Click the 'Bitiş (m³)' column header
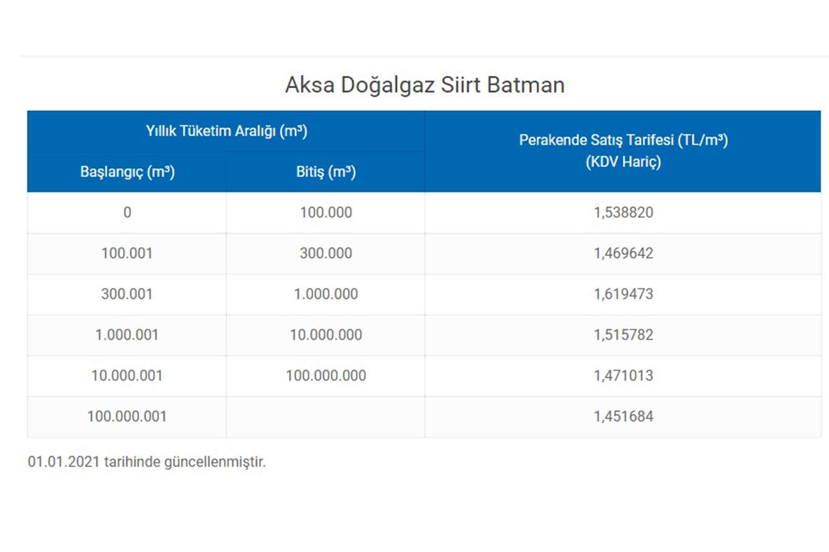This screenshot has height=552, width=829. click(x=326, y=172)
